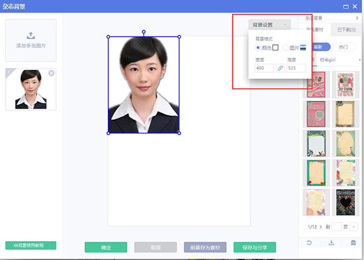The image size is (364, 260).
Task: Click the 宽度 input field showing 400
Action: point(265,68)
